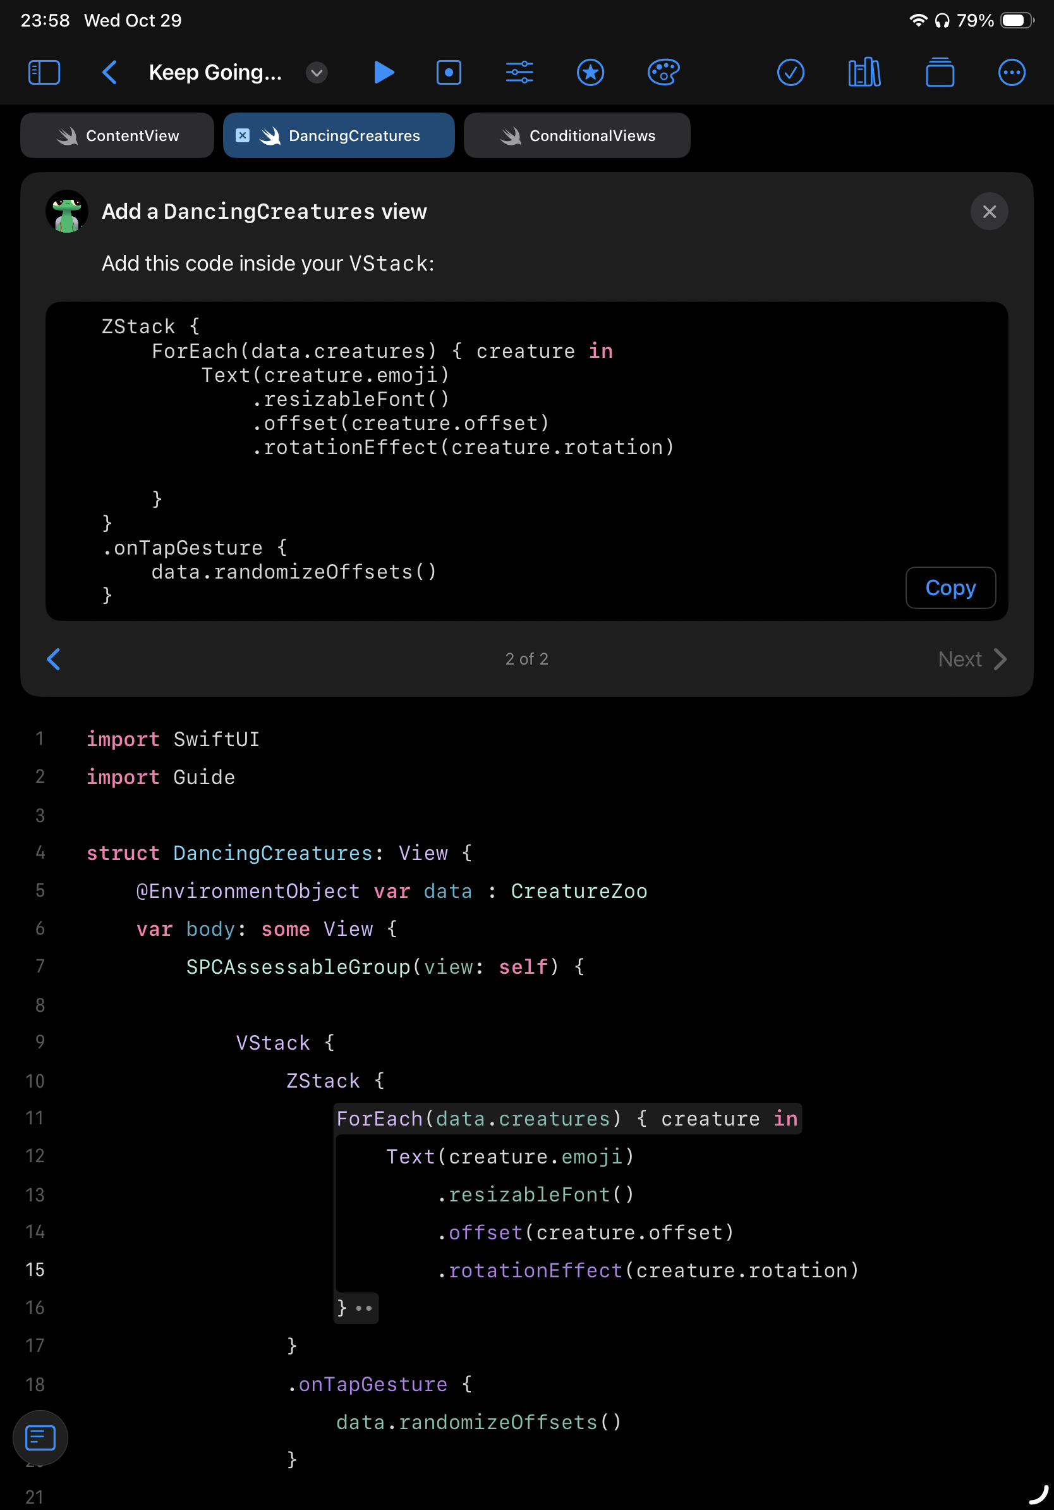
Task: Open the stacked windows icon
Action: [940, 72]
